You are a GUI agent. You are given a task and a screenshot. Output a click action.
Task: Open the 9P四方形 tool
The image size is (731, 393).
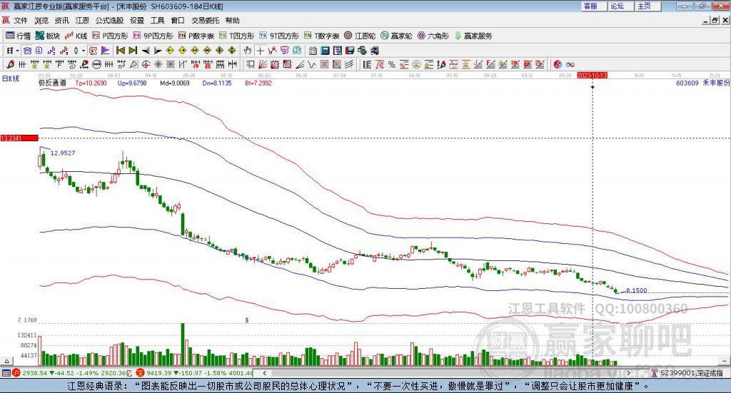153,36
